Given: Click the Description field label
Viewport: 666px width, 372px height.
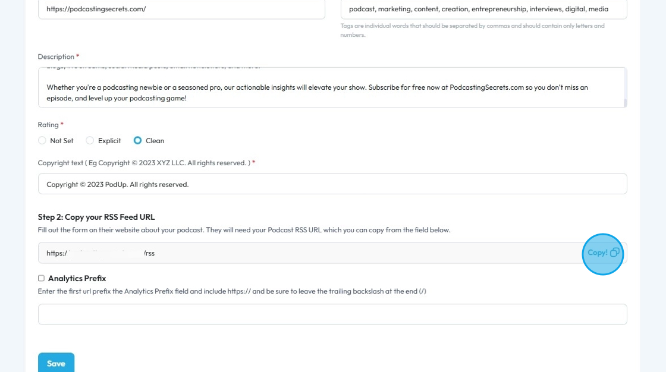Looking at the screenshot, I should click(56, 56).
